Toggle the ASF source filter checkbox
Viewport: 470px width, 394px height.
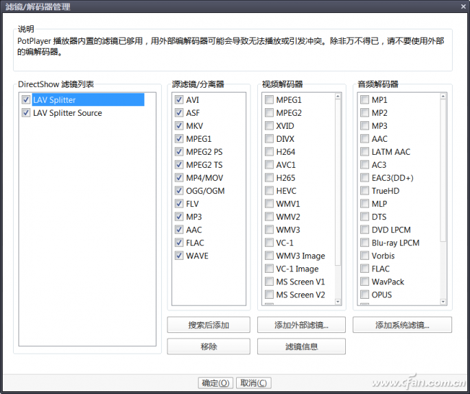[x=179, y=113]
